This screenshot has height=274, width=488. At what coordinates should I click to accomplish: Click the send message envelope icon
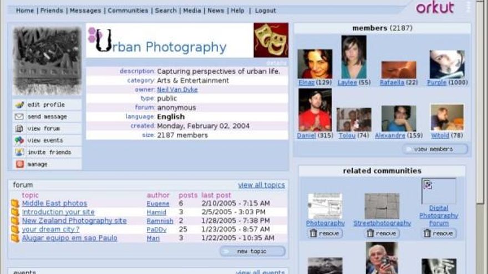(x=19, y=117)
